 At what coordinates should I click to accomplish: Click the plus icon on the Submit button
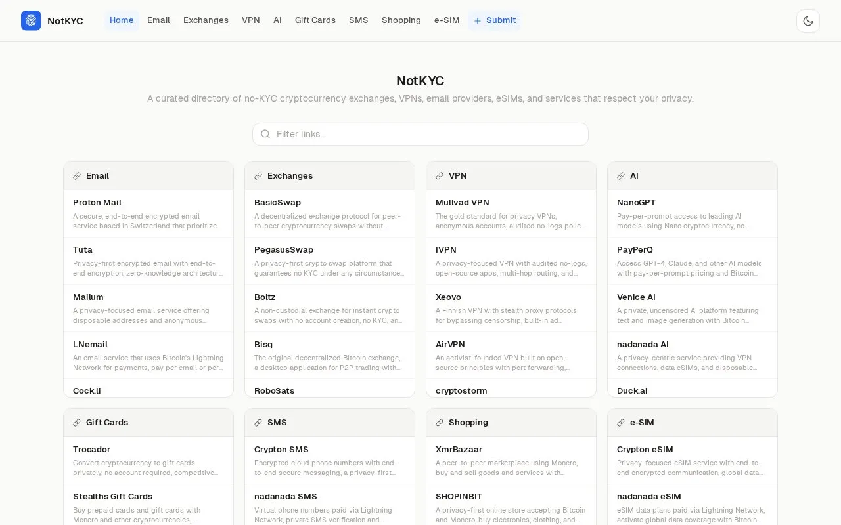(x=478, y=21)
